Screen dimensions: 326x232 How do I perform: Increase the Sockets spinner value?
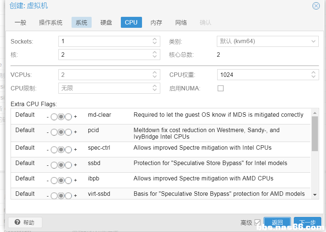155,40
